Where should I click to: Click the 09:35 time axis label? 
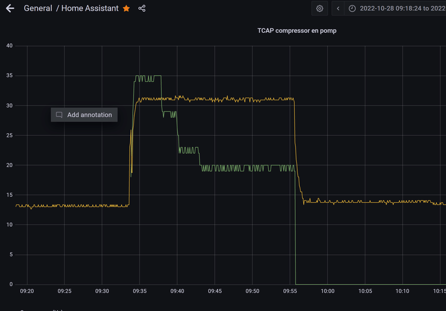tap(140, 291)
